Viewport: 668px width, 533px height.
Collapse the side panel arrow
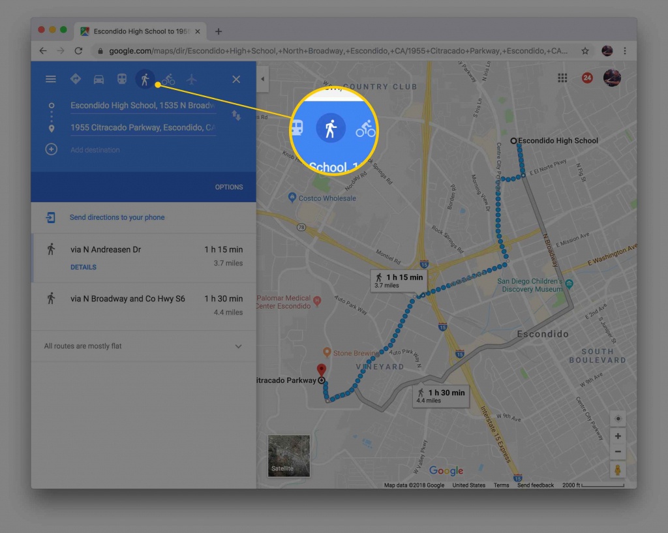click(x=262, y=79)
